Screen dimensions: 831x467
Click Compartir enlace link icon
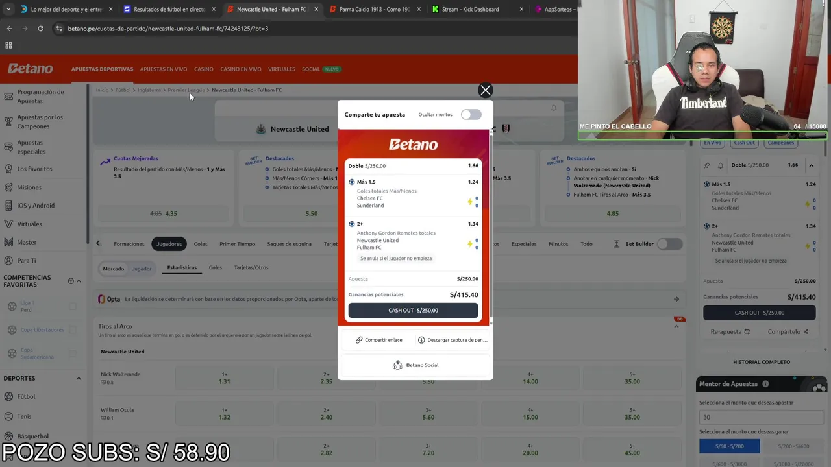359,340
